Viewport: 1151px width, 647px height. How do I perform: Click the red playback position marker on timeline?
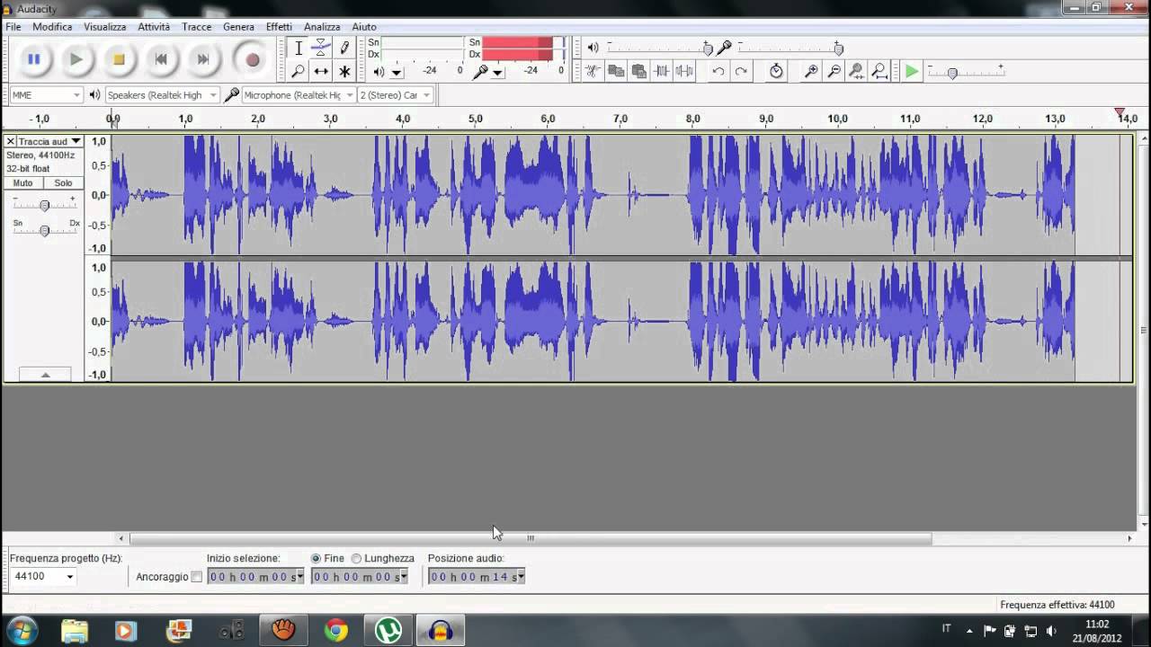click(1120, 113)
